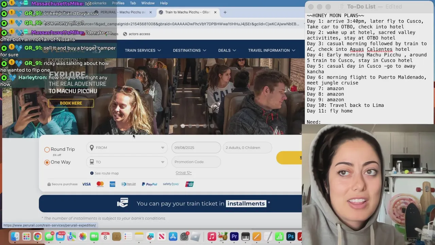Click the PayPal payment logo
The height and width of the screenshot is (245, 435).
coord(149,184)
